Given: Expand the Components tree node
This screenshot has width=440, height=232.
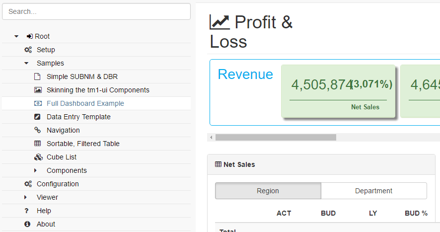Looking at the screenshot, I should click(35, 170).
